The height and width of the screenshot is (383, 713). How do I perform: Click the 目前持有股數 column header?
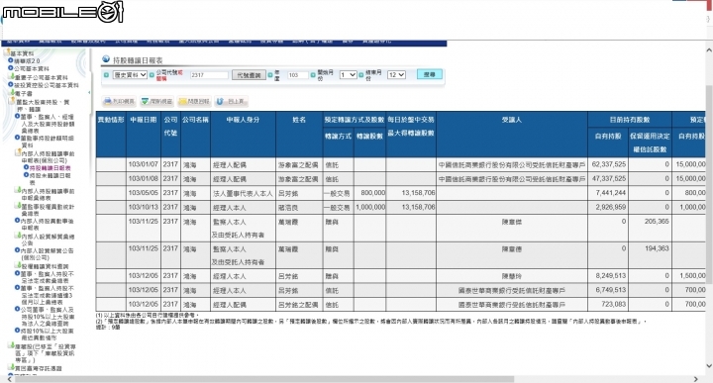click(x=630, y=120)
